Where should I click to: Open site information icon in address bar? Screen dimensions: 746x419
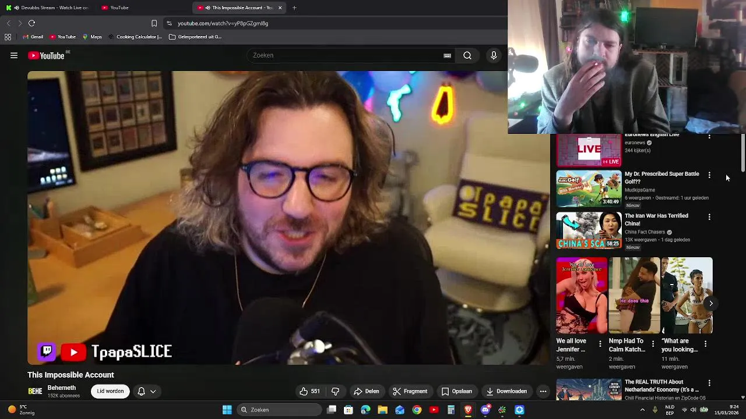pyautogui.click(x=169, y=23)
